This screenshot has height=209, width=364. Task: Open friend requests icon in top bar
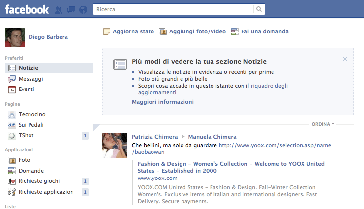59,9
